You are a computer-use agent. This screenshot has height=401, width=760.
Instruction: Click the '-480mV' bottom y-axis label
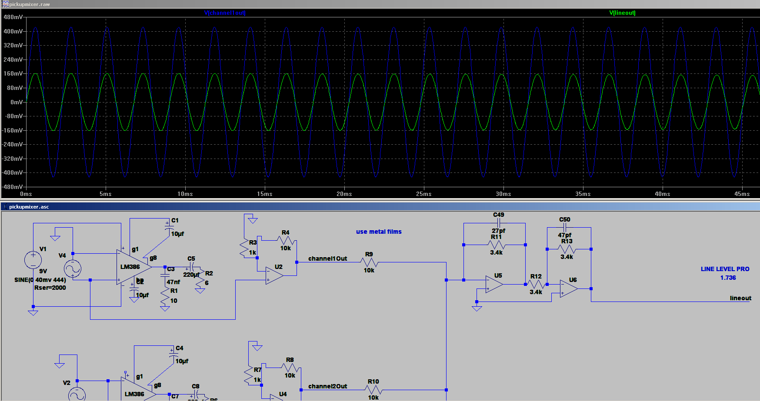12,187
